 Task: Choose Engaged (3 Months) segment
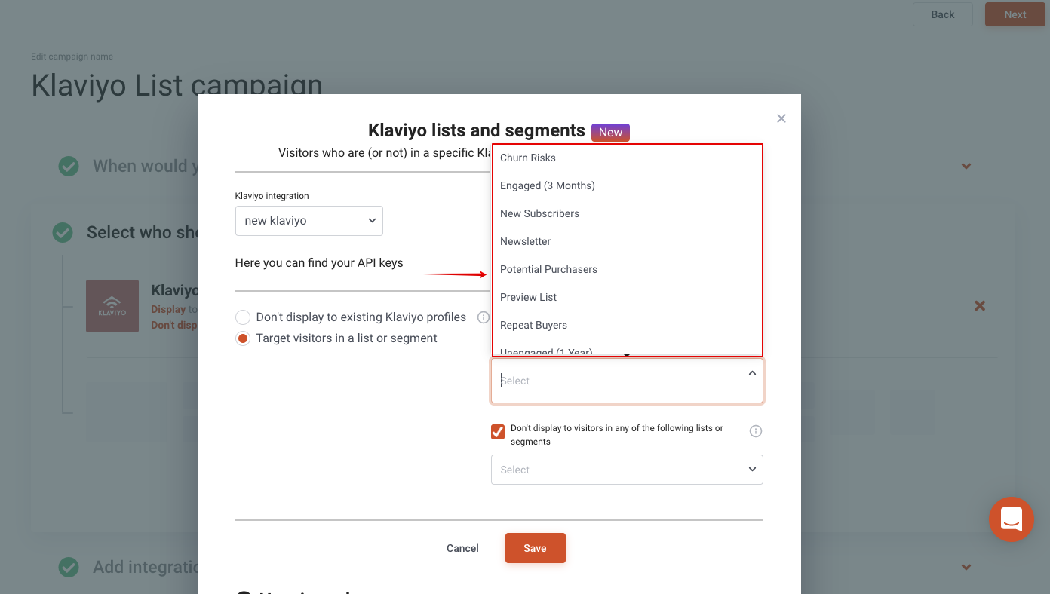pos(628,185)
